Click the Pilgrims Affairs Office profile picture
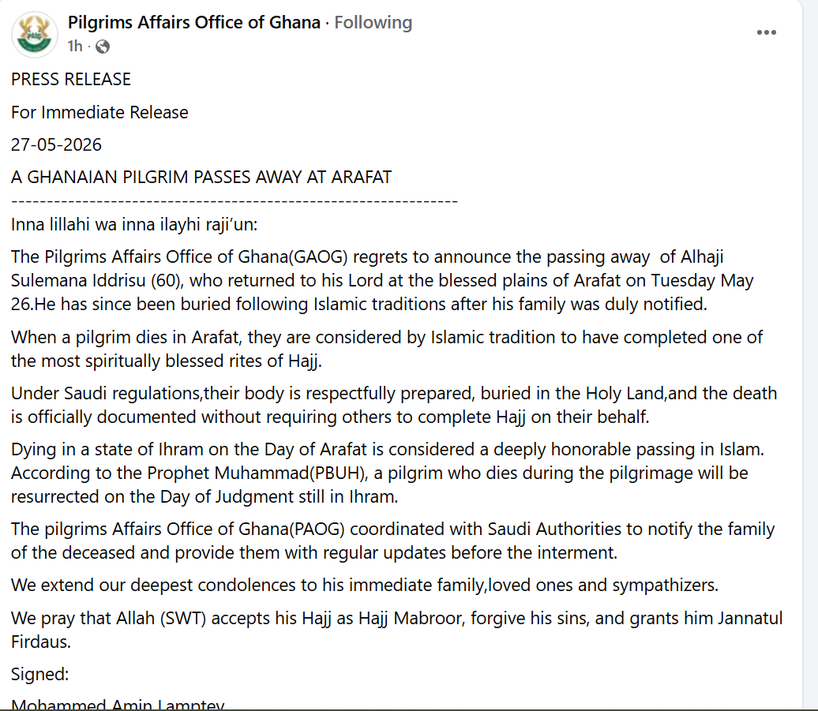818x711 pixels. (35, 35)
